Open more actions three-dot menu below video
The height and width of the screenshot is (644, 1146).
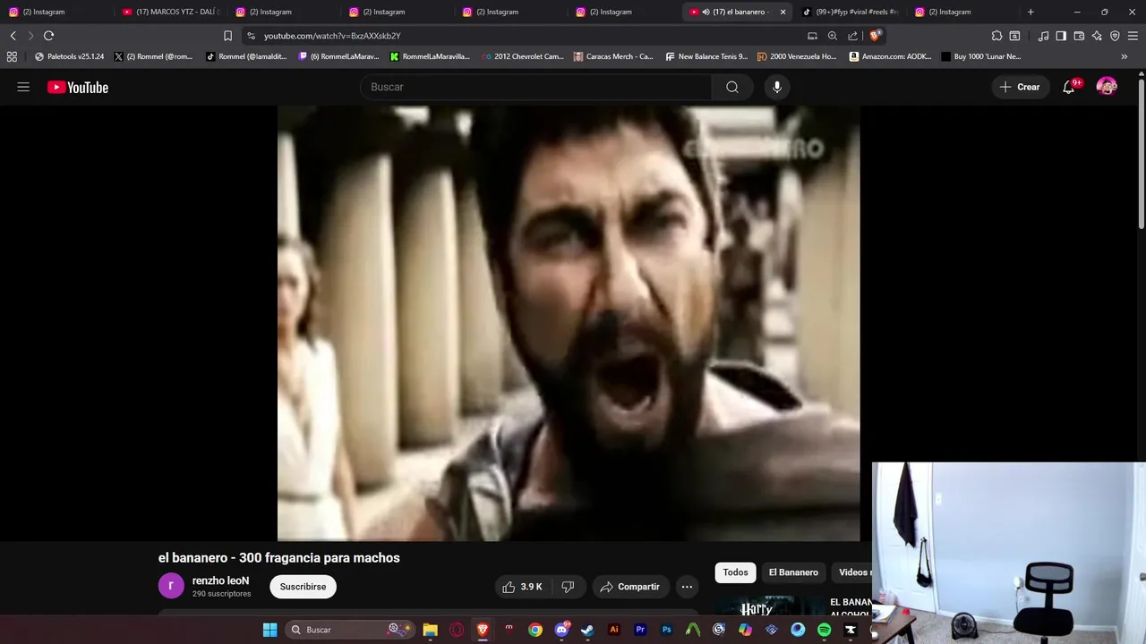coord(687,587)
